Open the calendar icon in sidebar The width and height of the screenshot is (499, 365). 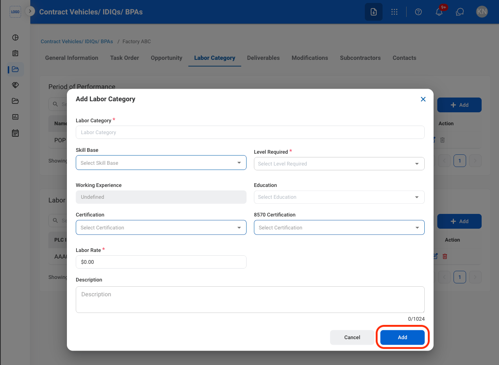point(15,133)
